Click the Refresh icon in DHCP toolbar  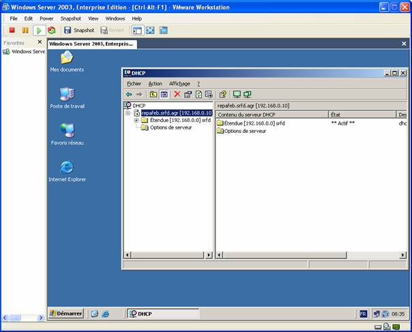(198, 94)
